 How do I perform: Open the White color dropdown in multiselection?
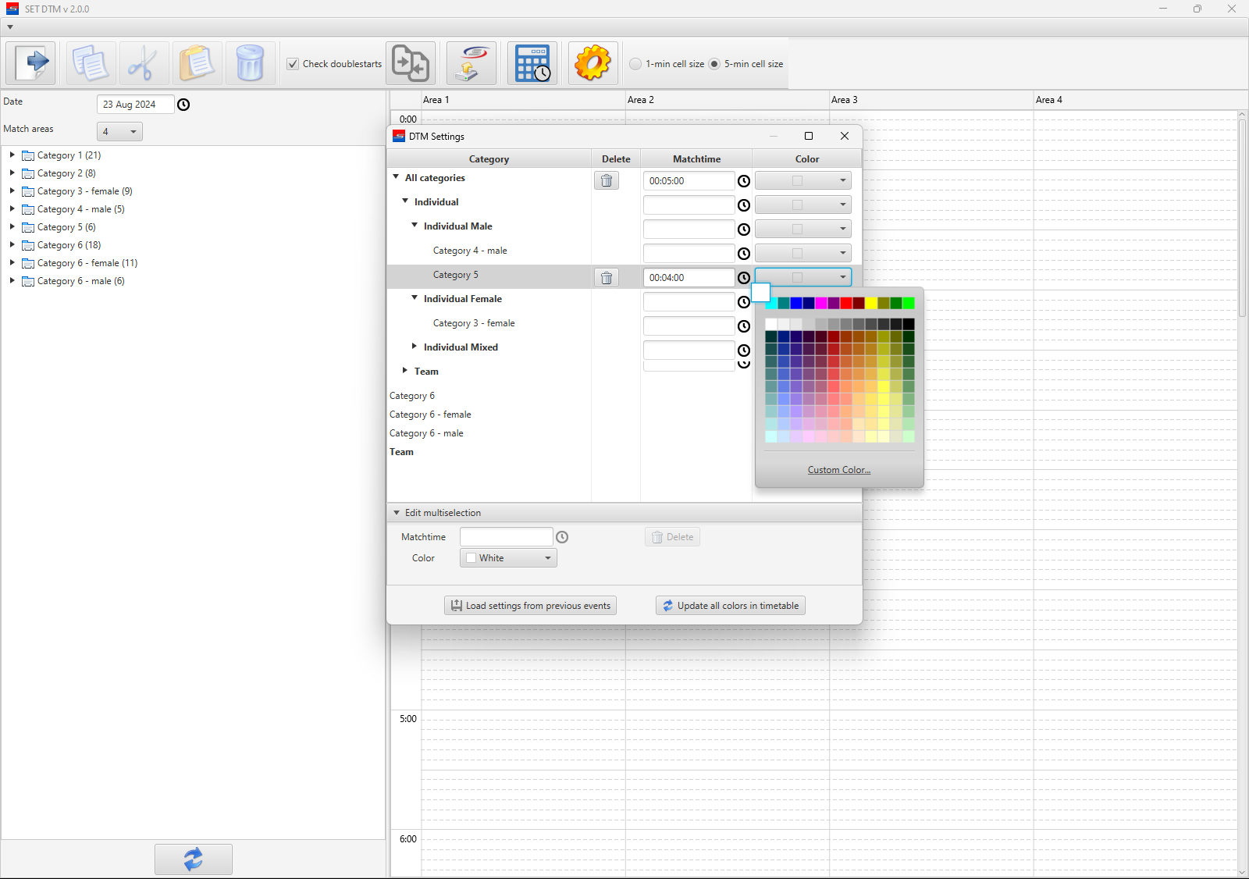[x=508, y=558]
